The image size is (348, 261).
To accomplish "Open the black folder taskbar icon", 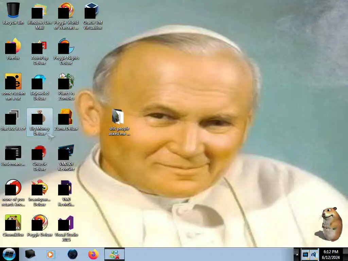I will 30,254.
